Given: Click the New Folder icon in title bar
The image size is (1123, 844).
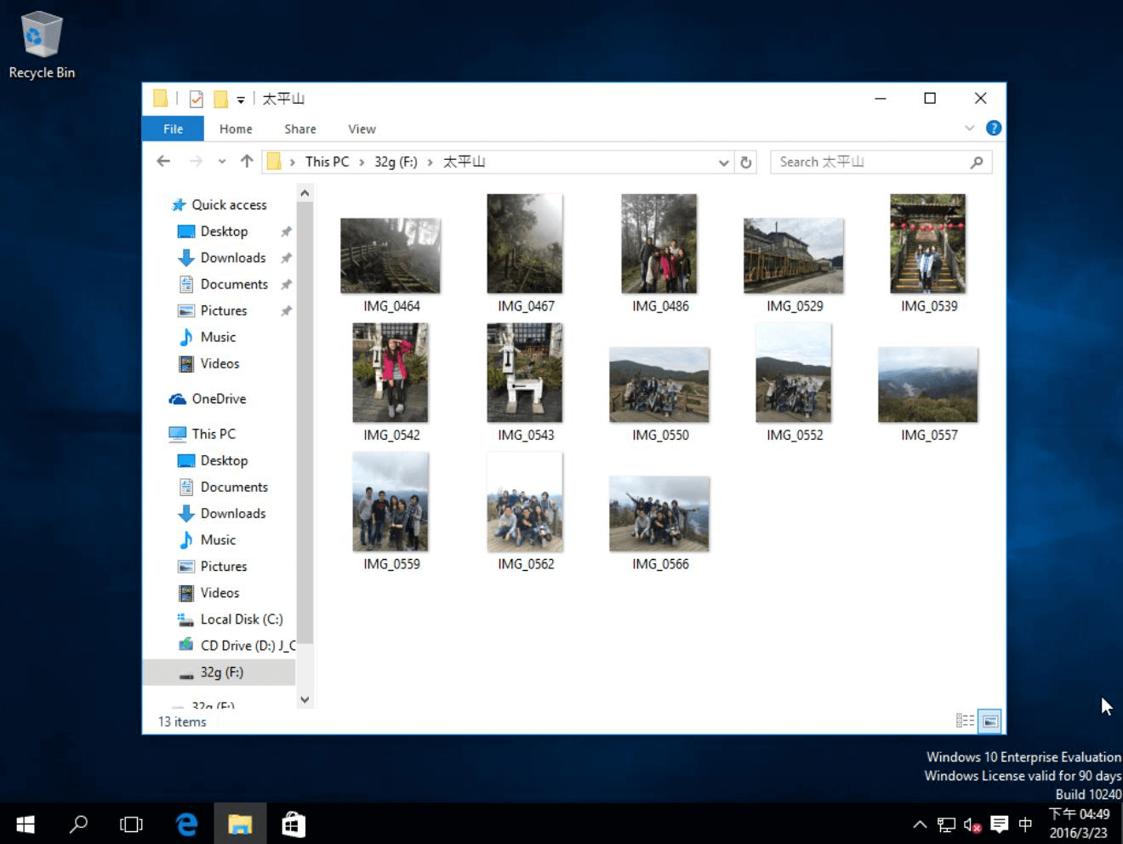Looking at the screenshot, I should click(x=220, y=99).
